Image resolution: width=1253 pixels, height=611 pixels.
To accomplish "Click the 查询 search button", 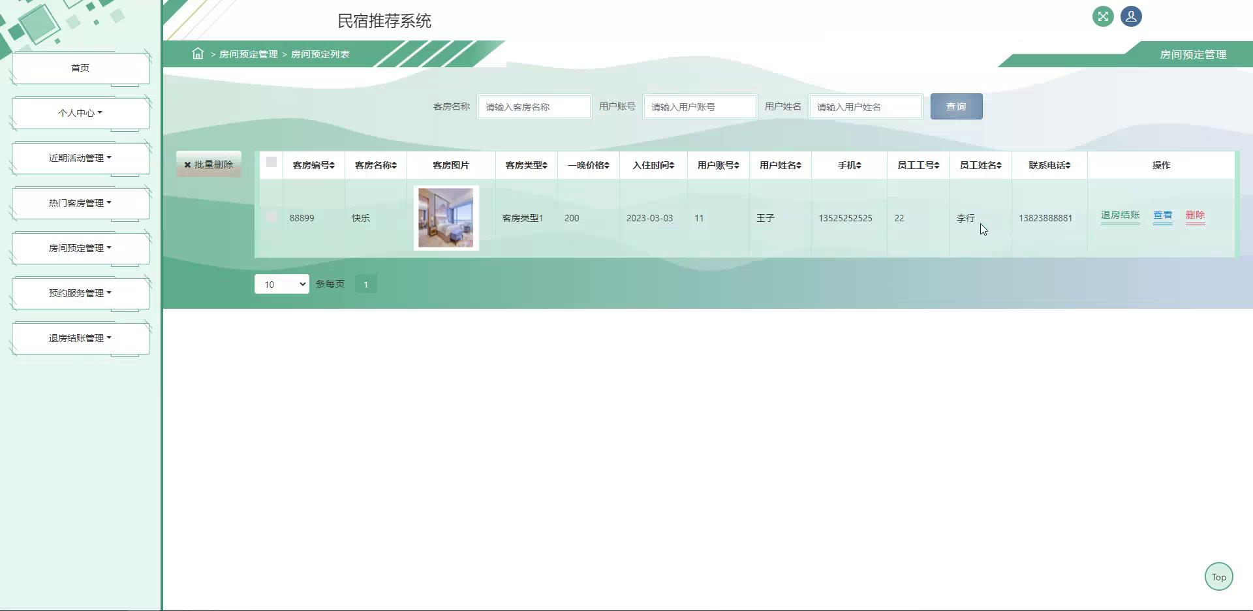I will coord(956,106).
